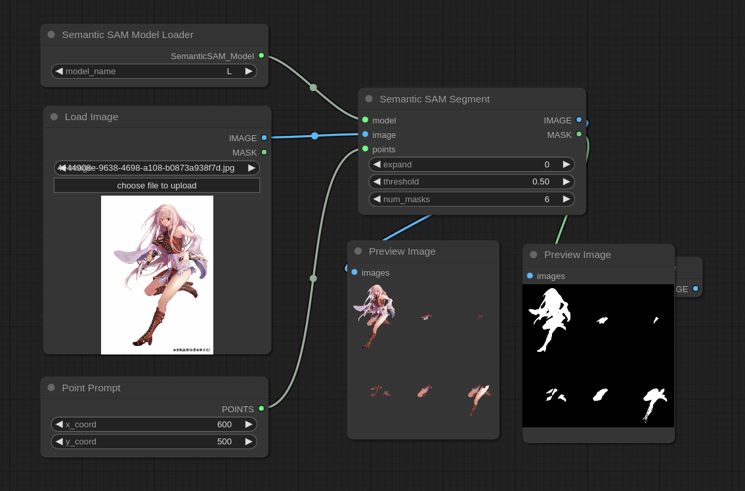
Task: Click Semantic SAM Segment title
Action: [435, 99]
